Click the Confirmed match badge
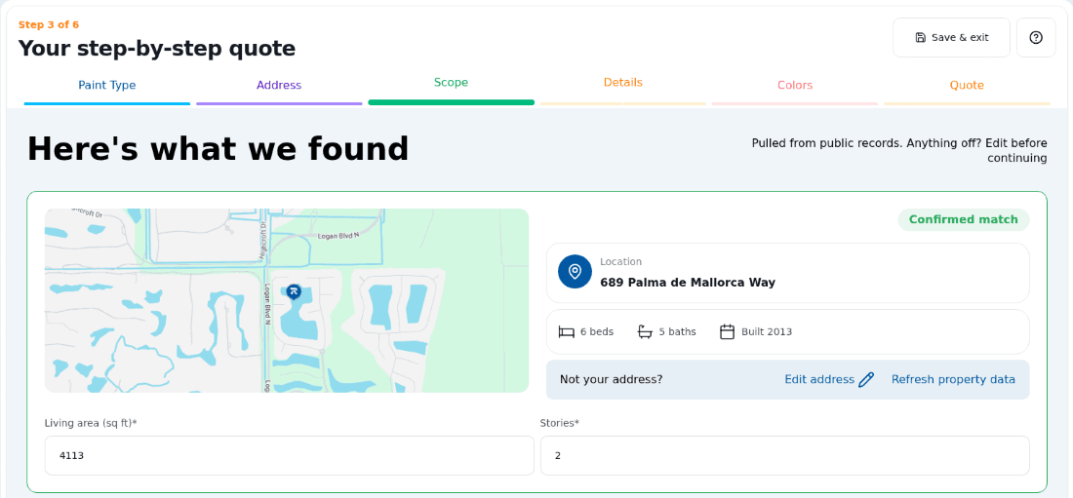The width and height of the screenshot is (1073, 498). (964, 219)
